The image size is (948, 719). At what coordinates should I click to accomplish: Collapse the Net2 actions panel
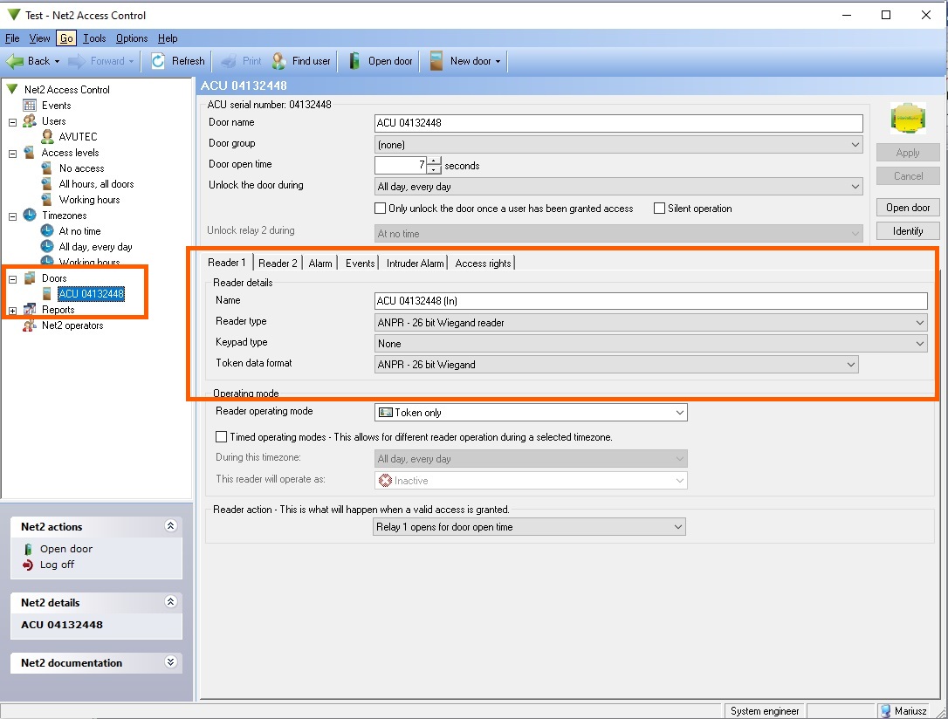point(170,526)
